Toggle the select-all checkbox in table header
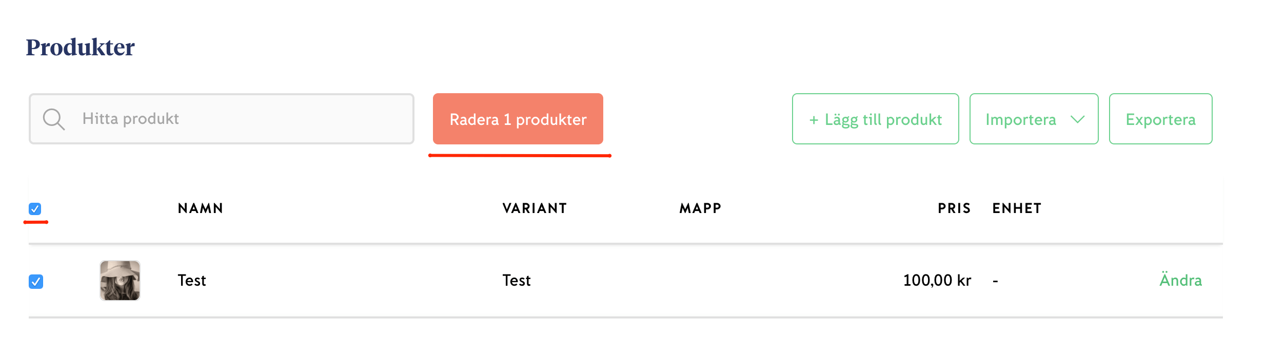 click(x=35, y=209)
